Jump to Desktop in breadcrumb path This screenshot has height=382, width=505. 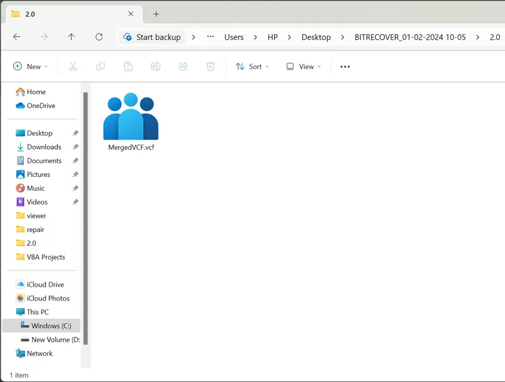[x=316, y=37]
